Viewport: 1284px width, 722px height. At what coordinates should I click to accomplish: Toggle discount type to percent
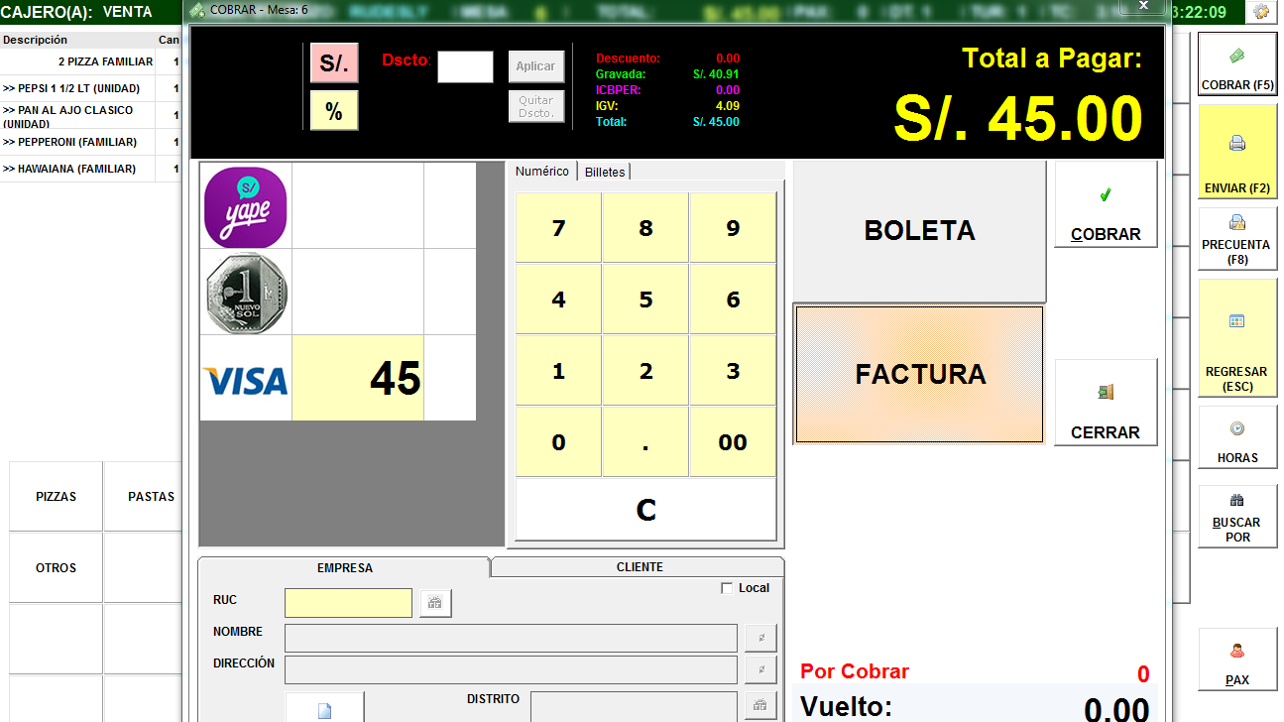(334, 112)
